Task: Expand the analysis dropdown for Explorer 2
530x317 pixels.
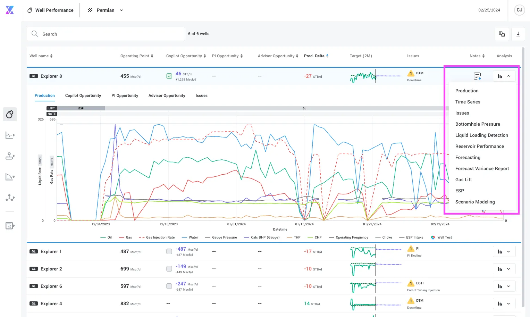Action: point(504,269)
